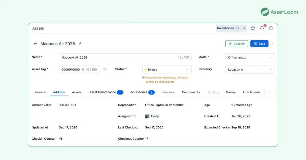Click the AssetLoom logo
The image size is (306, 160).
click(279, 12)
